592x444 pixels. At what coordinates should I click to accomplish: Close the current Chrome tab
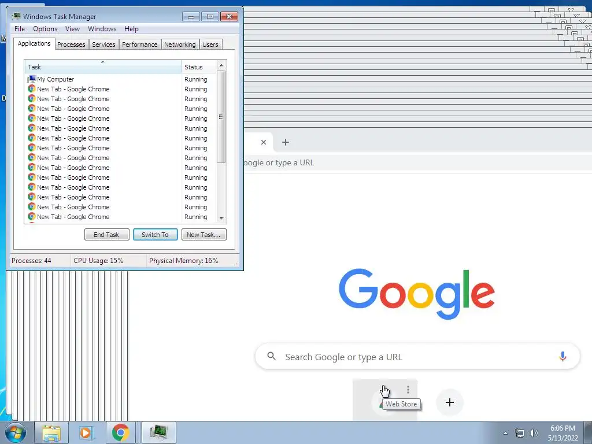[264, 142]
